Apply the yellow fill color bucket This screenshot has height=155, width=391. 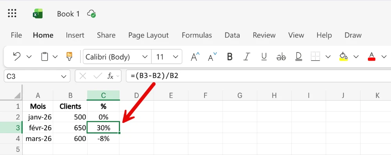point(344,57)
